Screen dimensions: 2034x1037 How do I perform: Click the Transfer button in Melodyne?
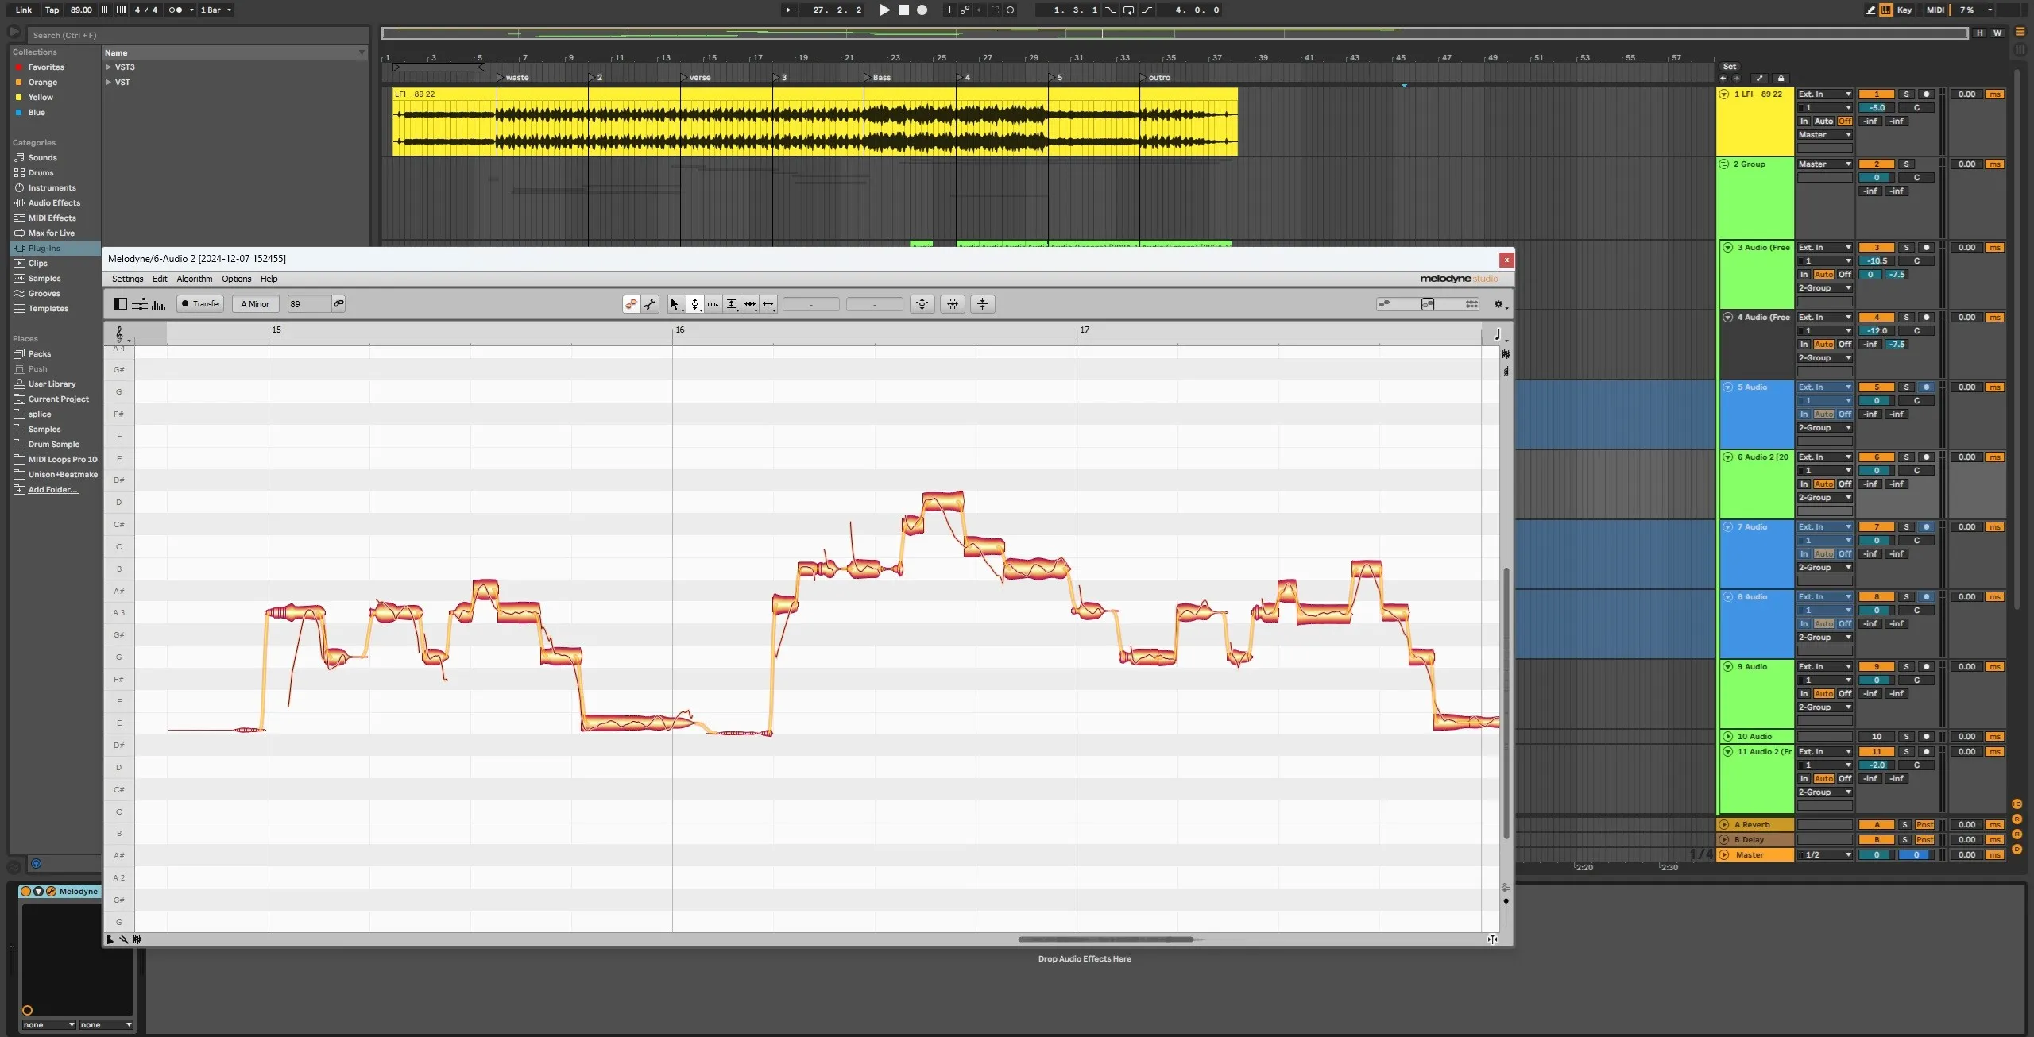point(201,304)
